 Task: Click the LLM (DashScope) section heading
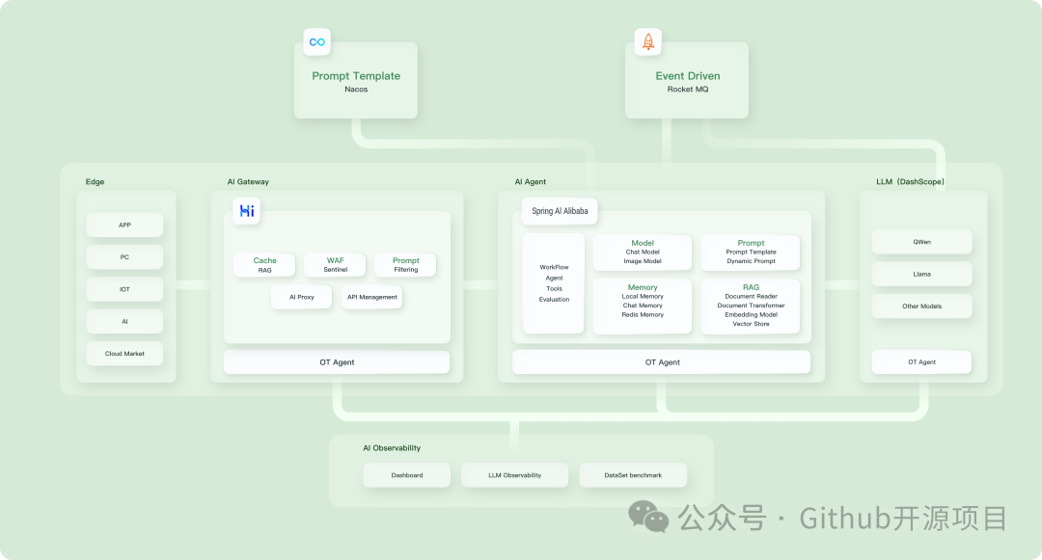pyautogui.click(x=910, y=182)
